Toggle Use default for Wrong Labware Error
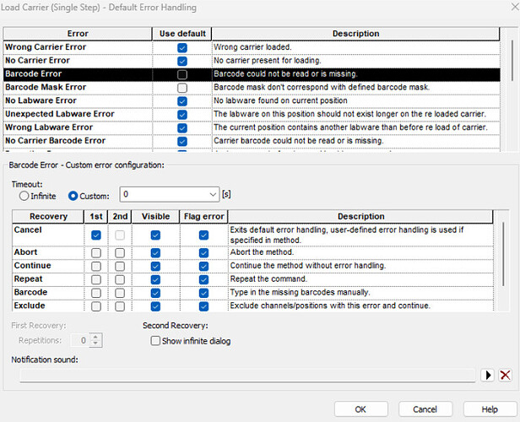 click(x=182, y=128)
